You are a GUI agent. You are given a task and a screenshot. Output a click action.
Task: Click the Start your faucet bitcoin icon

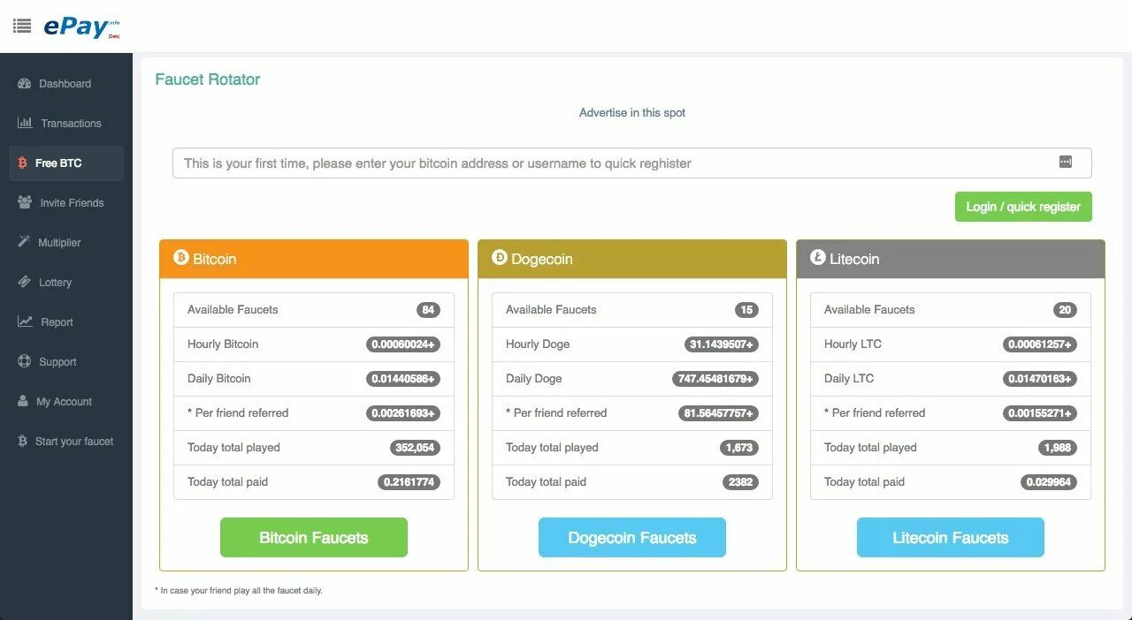point(23,441)
